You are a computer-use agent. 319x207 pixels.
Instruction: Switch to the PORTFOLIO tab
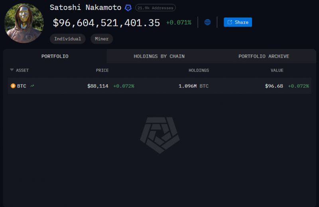(55, 56)
